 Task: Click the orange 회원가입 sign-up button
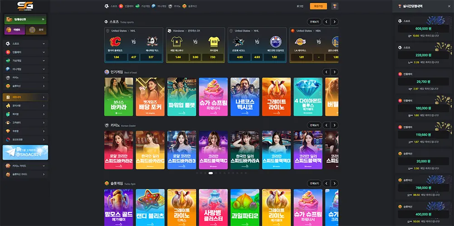pos(319,6)
